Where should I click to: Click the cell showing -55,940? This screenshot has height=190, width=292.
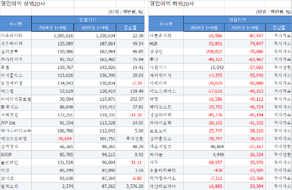(x=245, y=75)
